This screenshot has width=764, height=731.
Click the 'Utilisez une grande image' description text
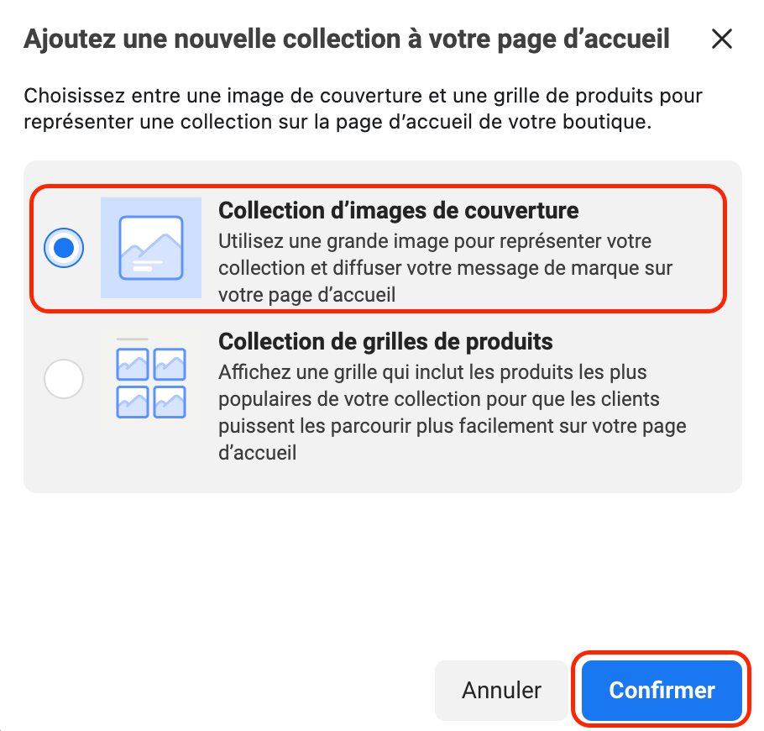445,268
